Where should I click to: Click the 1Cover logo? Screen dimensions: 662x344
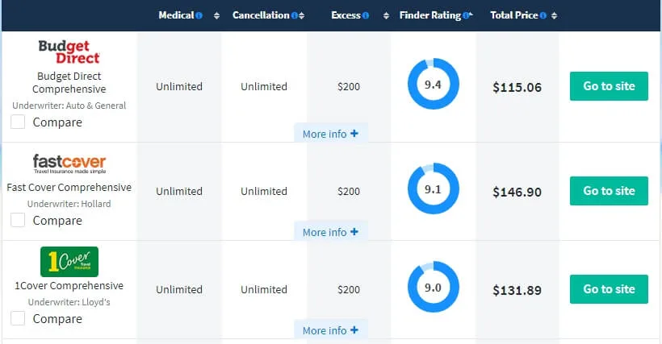tap(69, 262)
